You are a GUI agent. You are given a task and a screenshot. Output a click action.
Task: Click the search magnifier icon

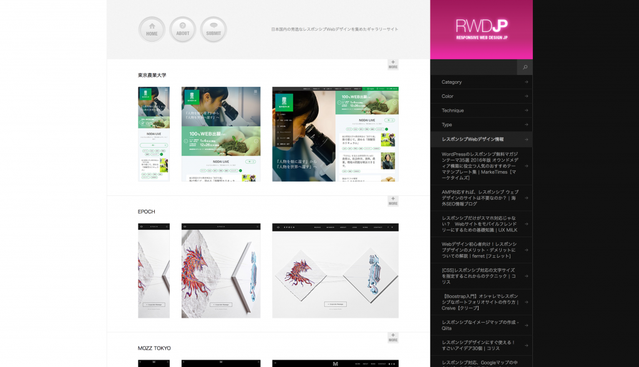(525, 67)
